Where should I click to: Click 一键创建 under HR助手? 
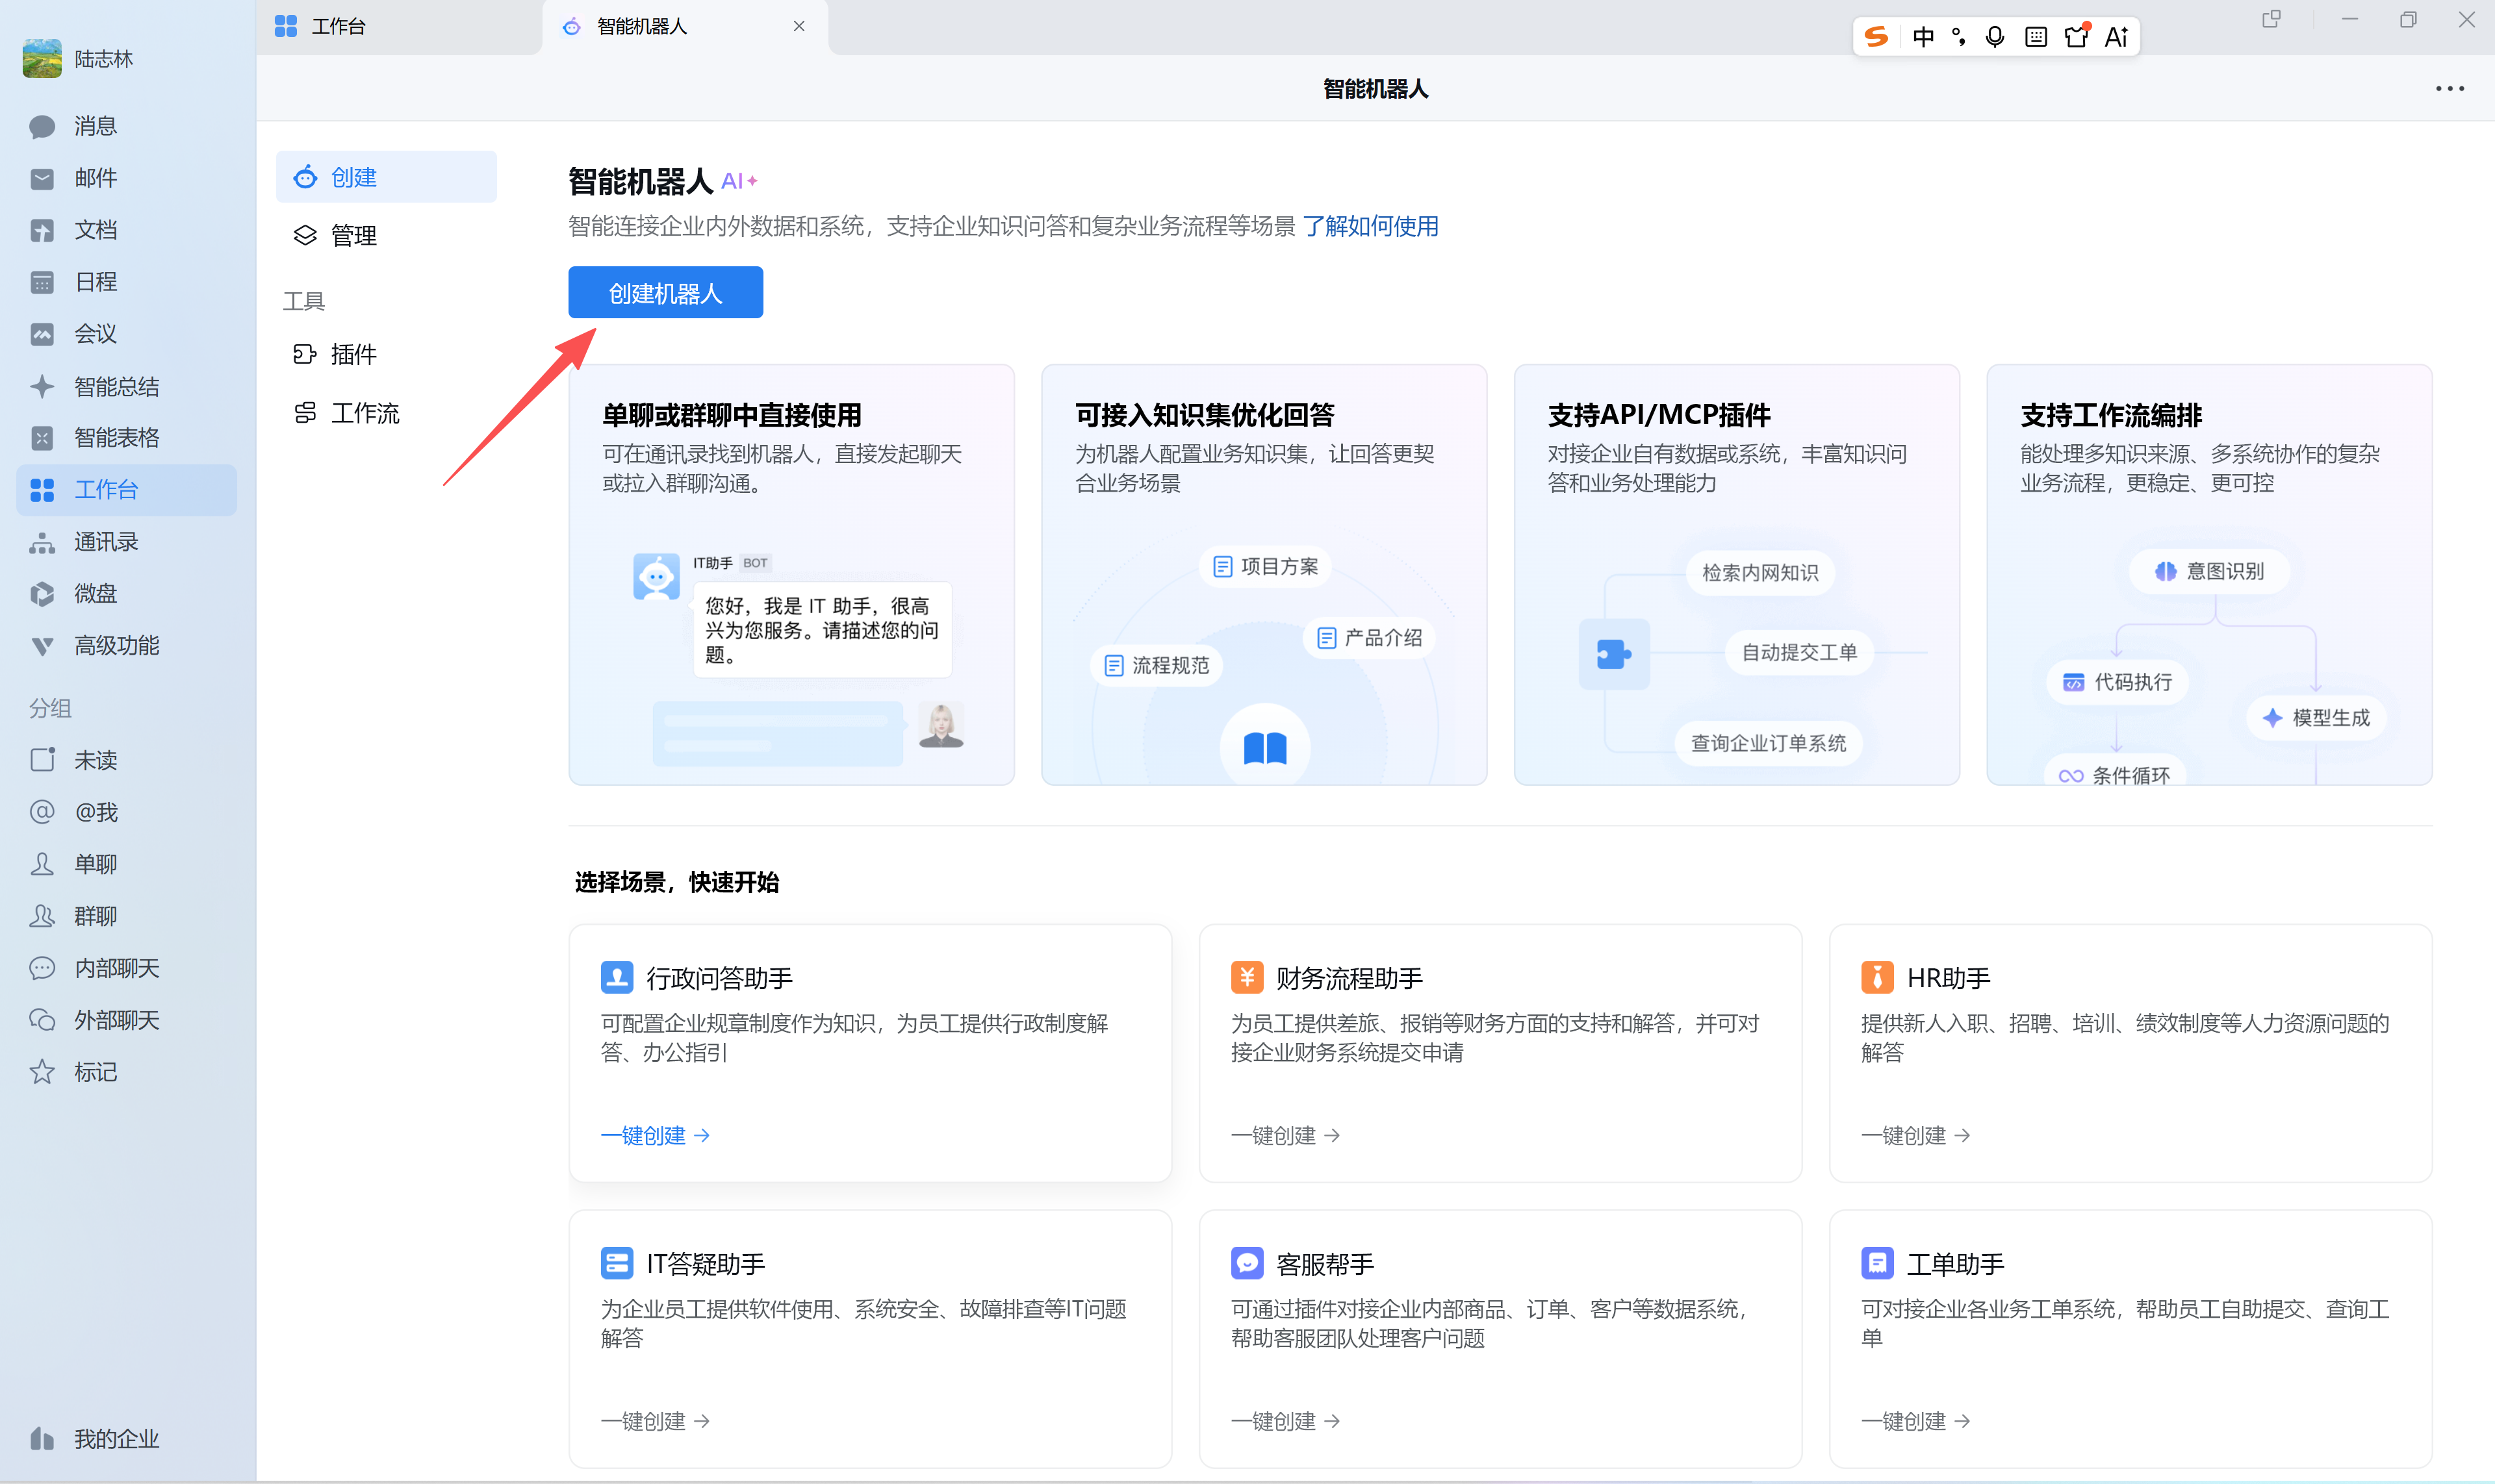[x=1916, y=1136]
